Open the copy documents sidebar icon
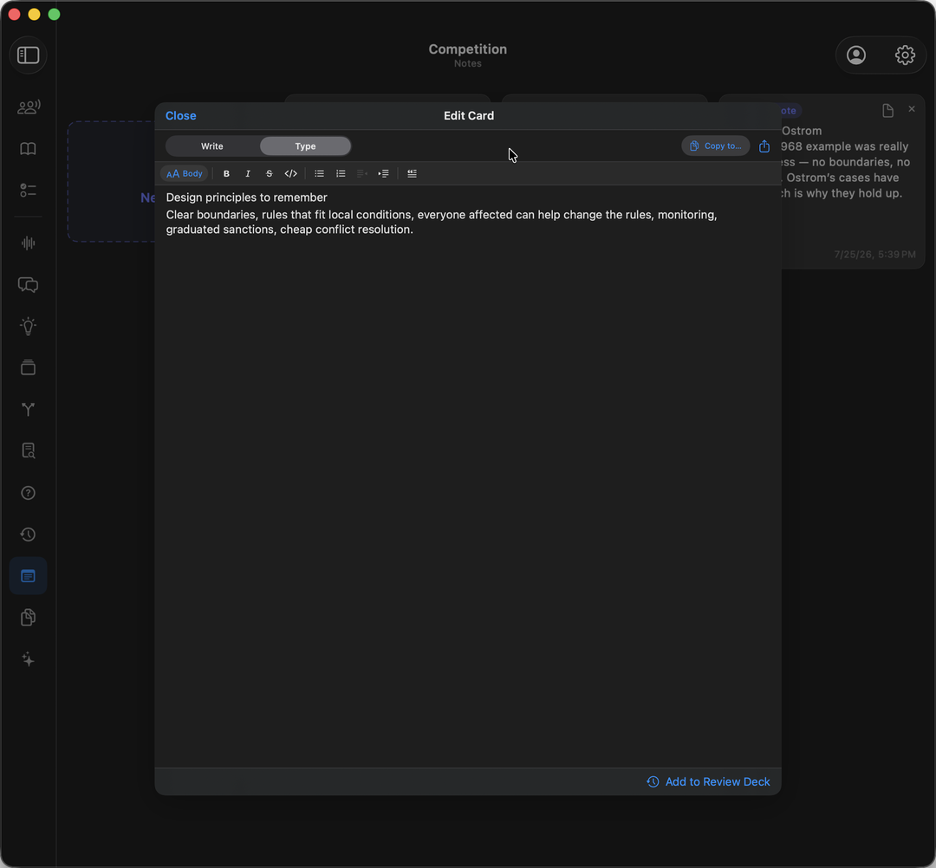This screenshot has height=868, width=936. pyautogui.click(x=28, y=618)
